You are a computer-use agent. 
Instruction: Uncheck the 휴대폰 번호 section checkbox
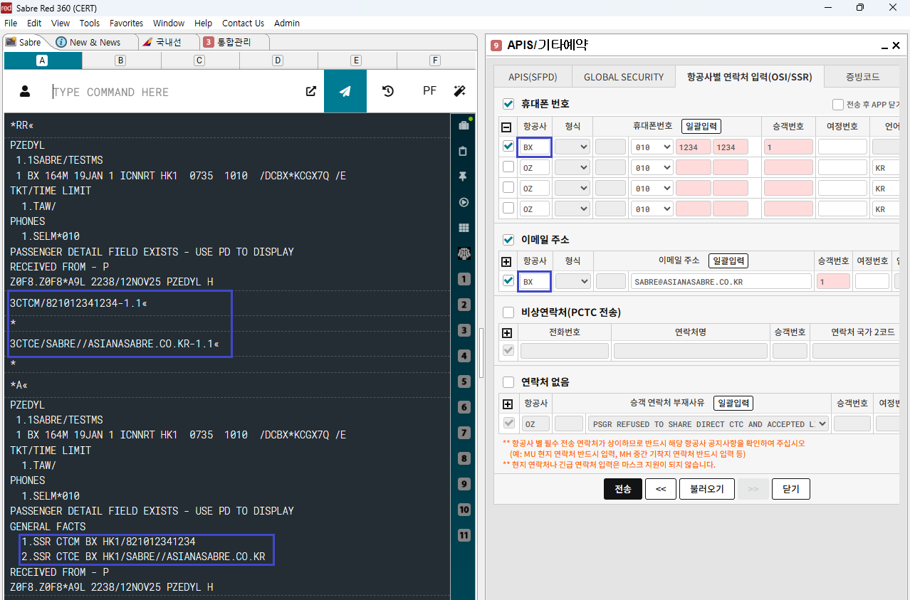tap(508, 104)
